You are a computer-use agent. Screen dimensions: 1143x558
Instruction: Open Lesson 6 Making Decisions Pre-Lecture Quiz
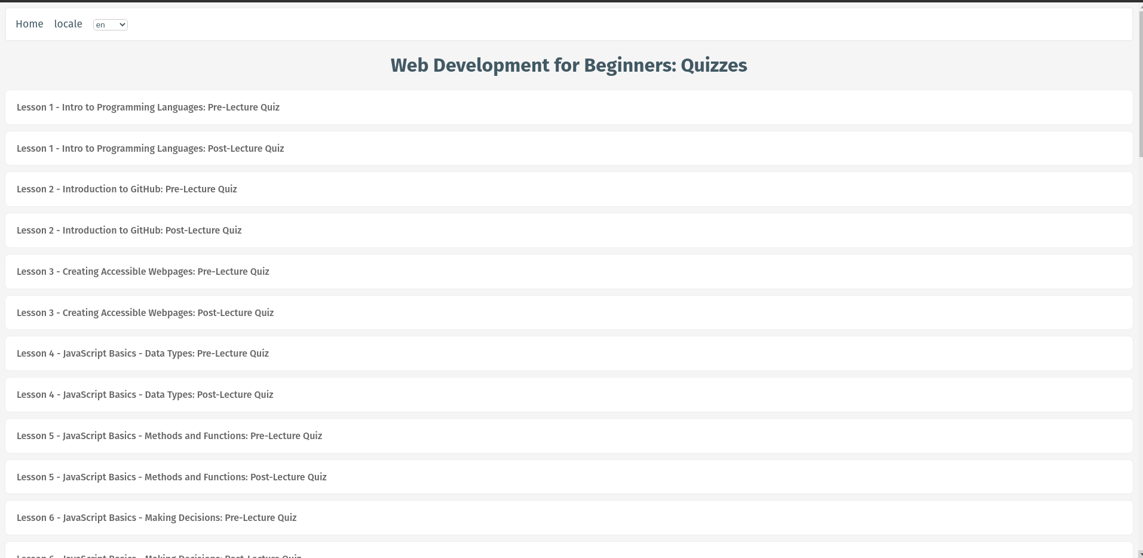157,518
